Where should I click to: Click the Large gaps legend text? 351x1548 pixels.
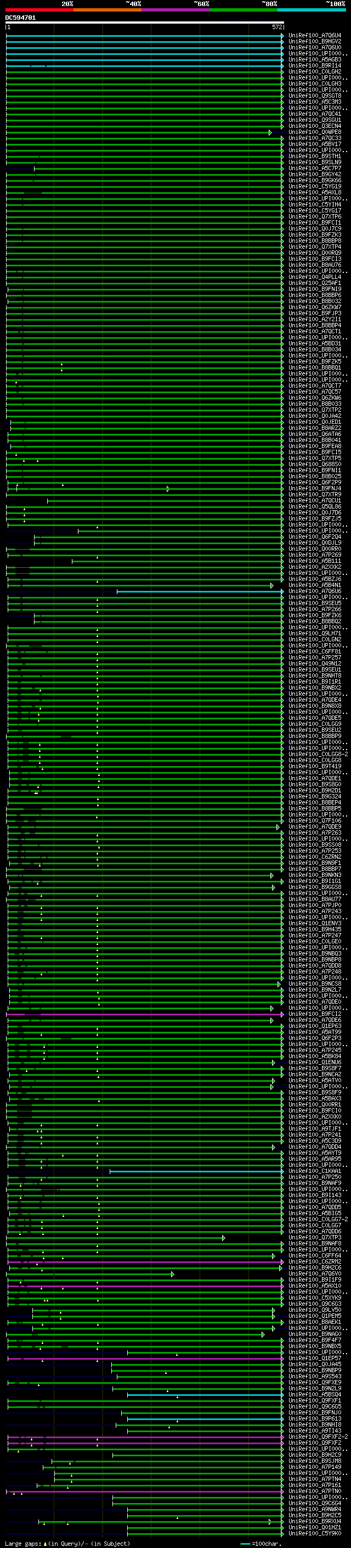(67, 1543)
